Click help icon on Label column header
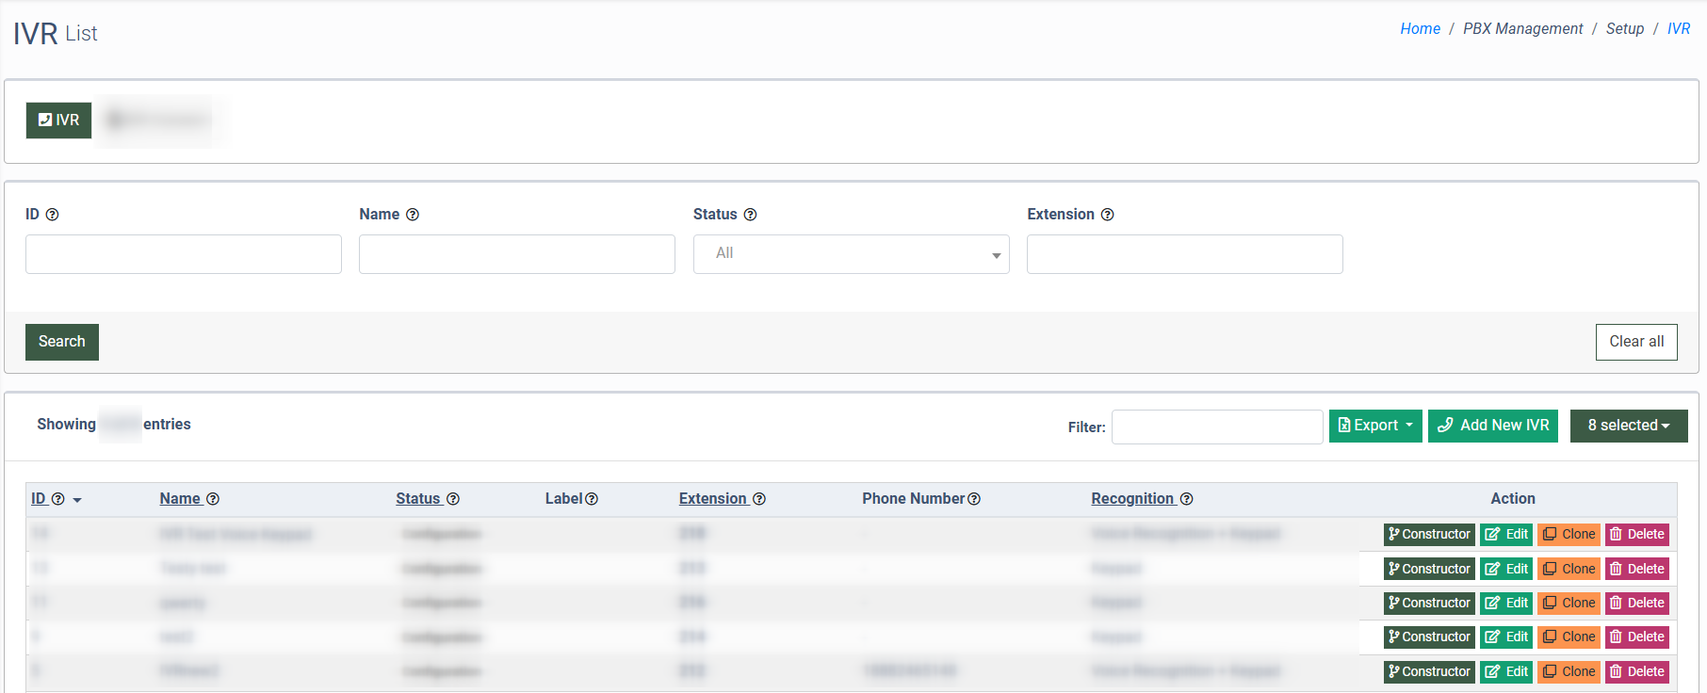Screen dimensions: 1707x693 point(592,499)
